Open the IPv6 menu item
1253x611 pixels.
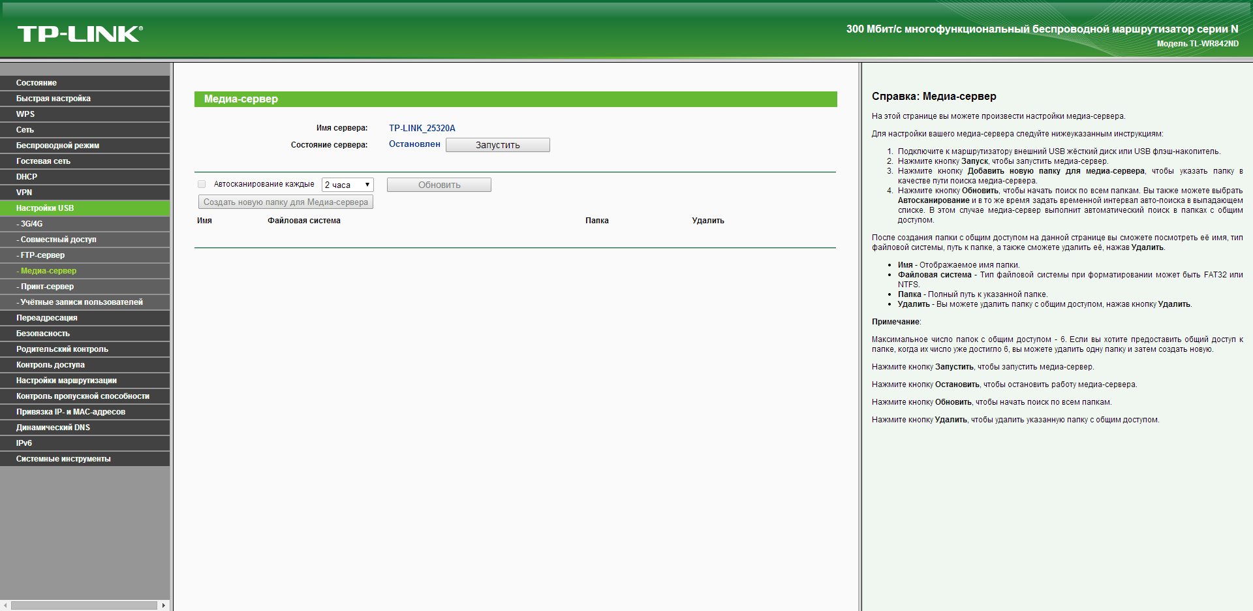pyautogui.click(x=85, y=443)
